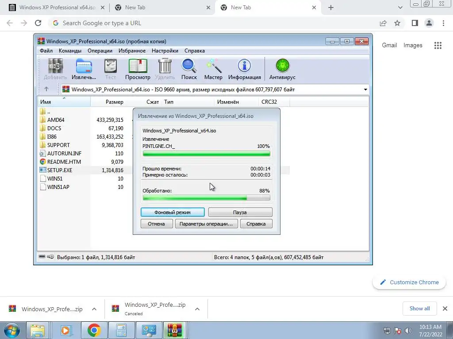Image resolution: width=453 pixels, height=339 pixels.
Task: Click the Удалить trash icon
Action: 165,69
